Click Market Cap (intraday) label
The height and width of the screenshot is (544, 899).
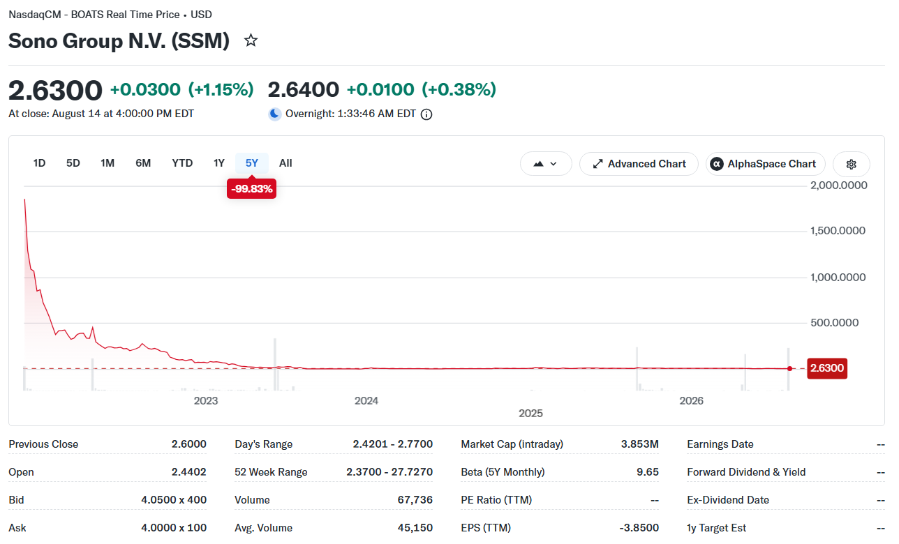[512, 444]
